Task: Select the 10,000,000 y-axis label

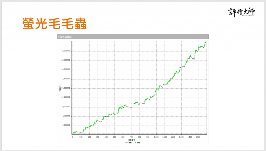Action: (66, 107)
